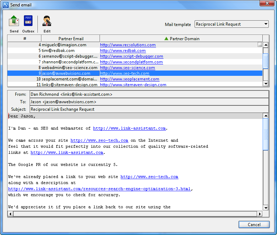277x235 pixels.
Task: Open the Mail template dropdown
Action: [231, 24]
